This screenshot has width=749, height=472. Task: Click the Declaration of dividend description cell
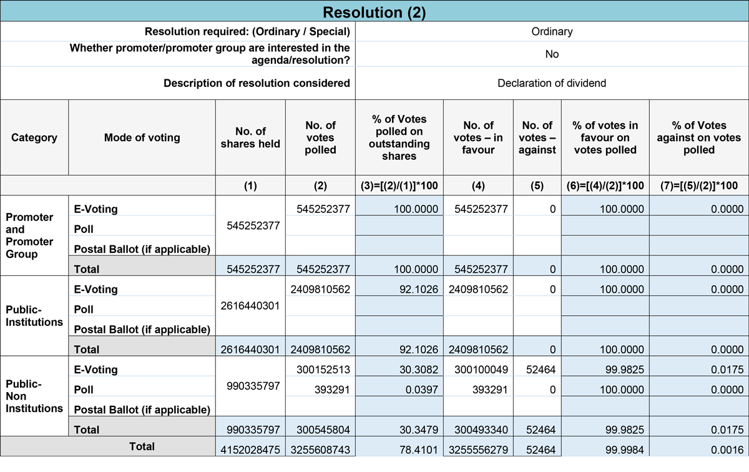552,83
